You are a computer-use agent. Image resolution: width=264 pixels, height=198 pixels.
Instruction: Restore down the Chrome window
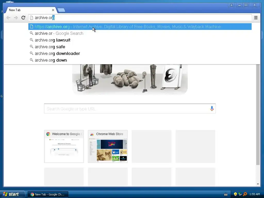[x=246, y=5]
